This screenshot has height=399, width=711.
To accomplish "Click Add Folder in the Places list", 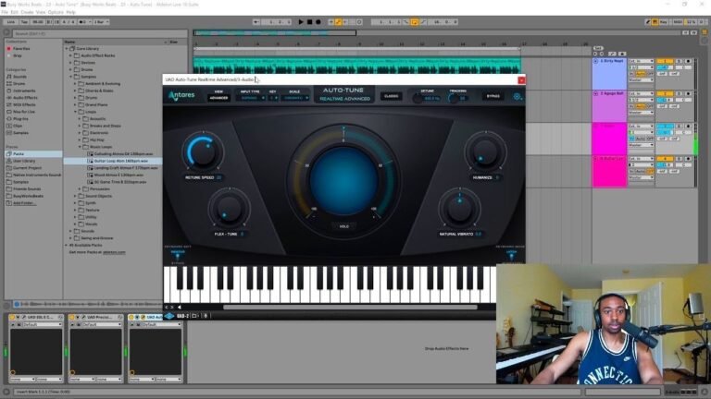I will coord(23,203).
